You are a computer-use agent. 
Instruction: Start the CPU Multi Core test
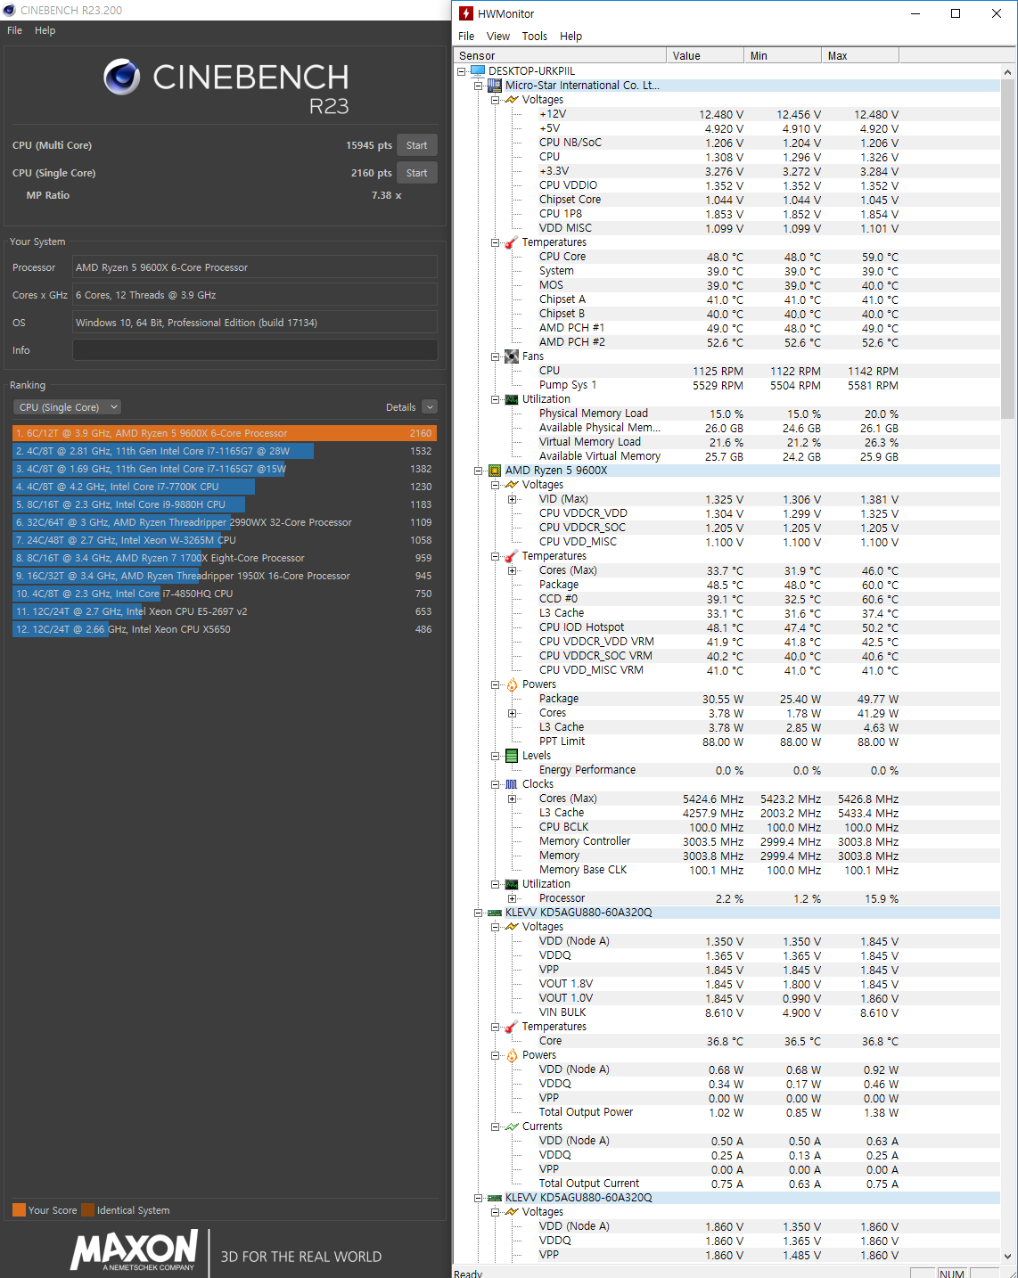pyautogui.click(x=416, y=145)
